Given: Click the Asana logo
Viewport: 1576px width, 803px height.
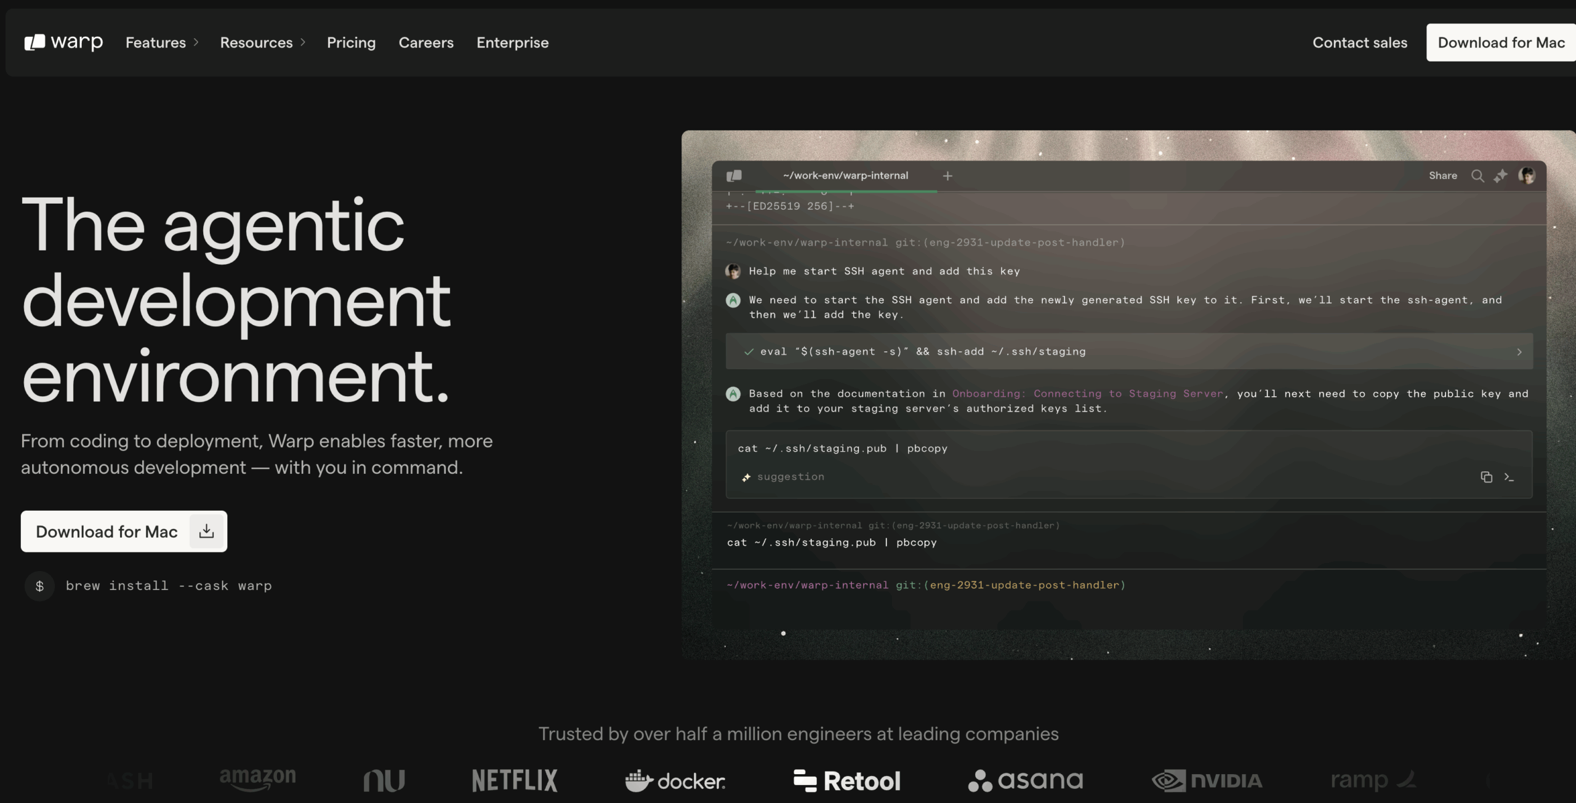Looking at the screenshot, I should (x=1025, y=780).
